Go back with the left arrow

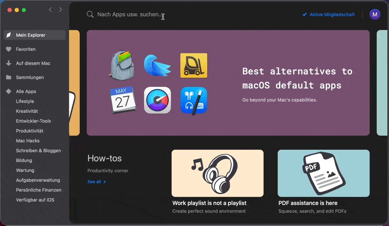pos(51,10)
